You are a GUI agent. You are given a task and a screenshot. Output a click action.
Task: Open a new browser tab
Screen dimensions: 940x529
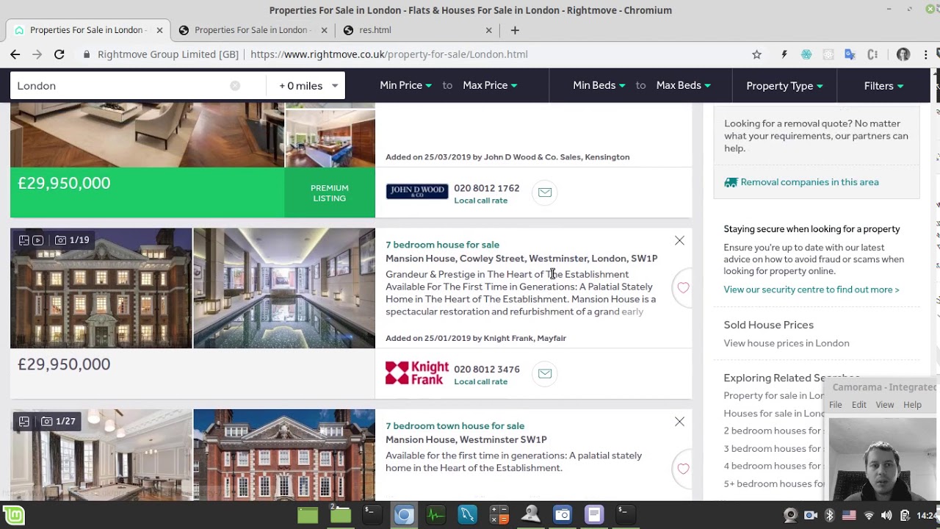515,30
